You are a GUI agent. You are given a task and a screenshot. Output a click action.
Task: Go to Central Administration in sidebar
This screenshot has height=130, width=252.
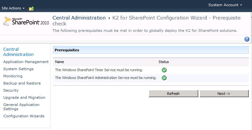(x=19, y=52)
